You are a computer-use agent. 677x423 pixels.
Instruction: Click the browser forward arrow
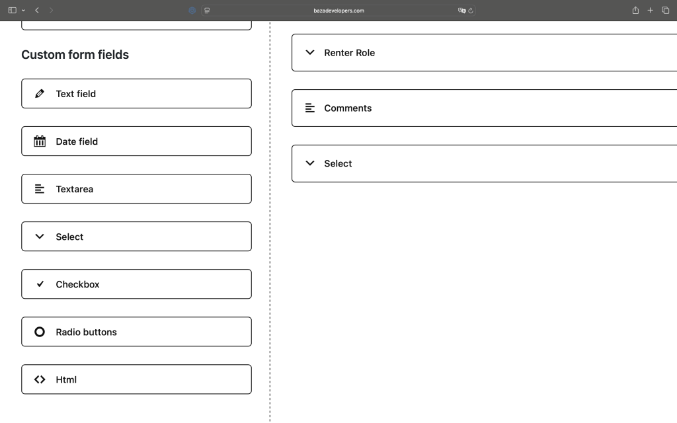pyautogui.click(x=51, y=11)
